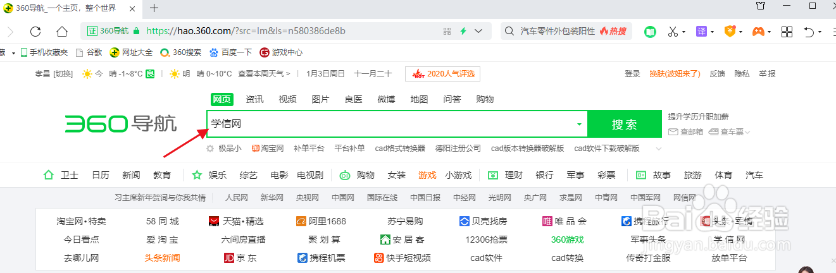
Task: Click the orange yen shield icon
Action: [730, 31]
